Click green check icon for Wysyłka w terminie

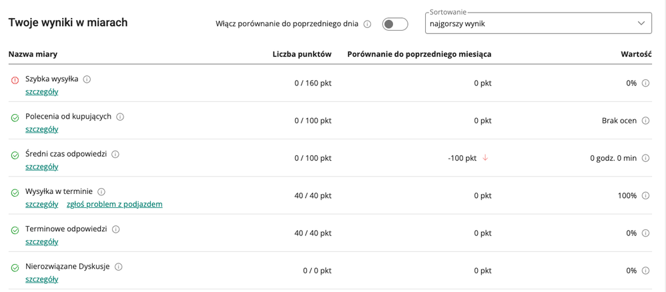point(15,193)
